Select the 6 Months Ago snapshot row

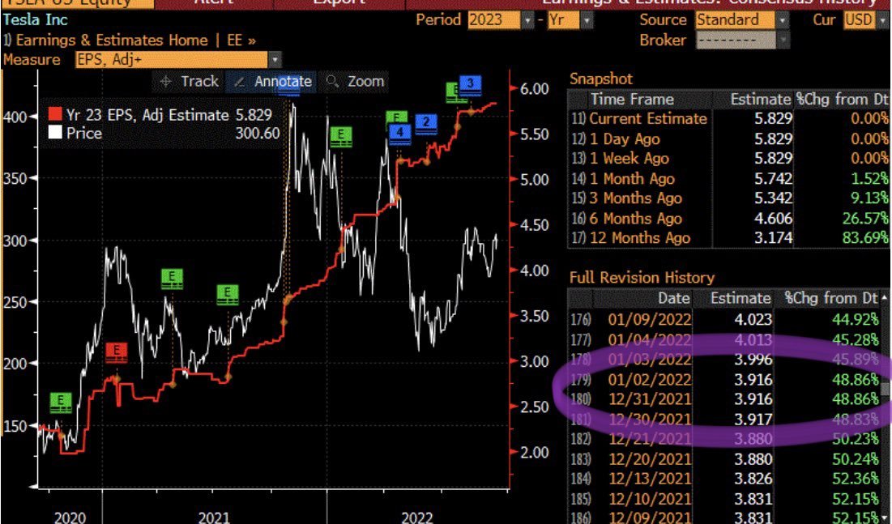(x=729, y=218)
